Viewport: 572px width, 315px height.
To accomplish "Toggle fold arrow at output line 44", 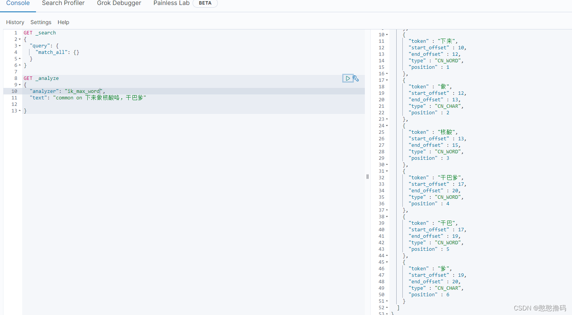I will coord(387,256).
